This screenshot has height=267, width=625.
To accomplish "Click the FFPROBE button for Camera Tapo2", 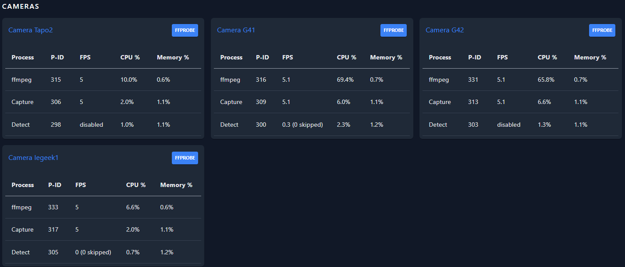I will (x=185, y=30).
